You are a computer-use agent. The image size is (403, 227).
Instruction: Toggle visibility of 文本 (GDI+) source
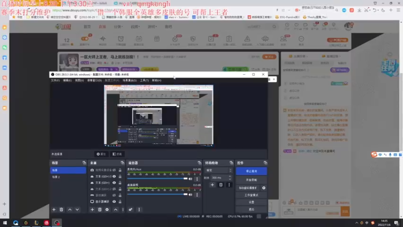[114, 183]
